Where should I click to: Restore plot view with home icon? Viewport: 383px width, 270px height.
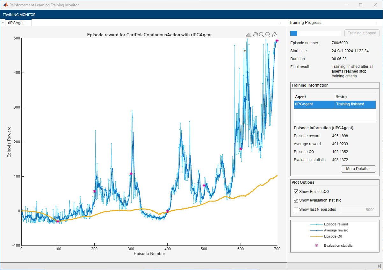(274, 35)
